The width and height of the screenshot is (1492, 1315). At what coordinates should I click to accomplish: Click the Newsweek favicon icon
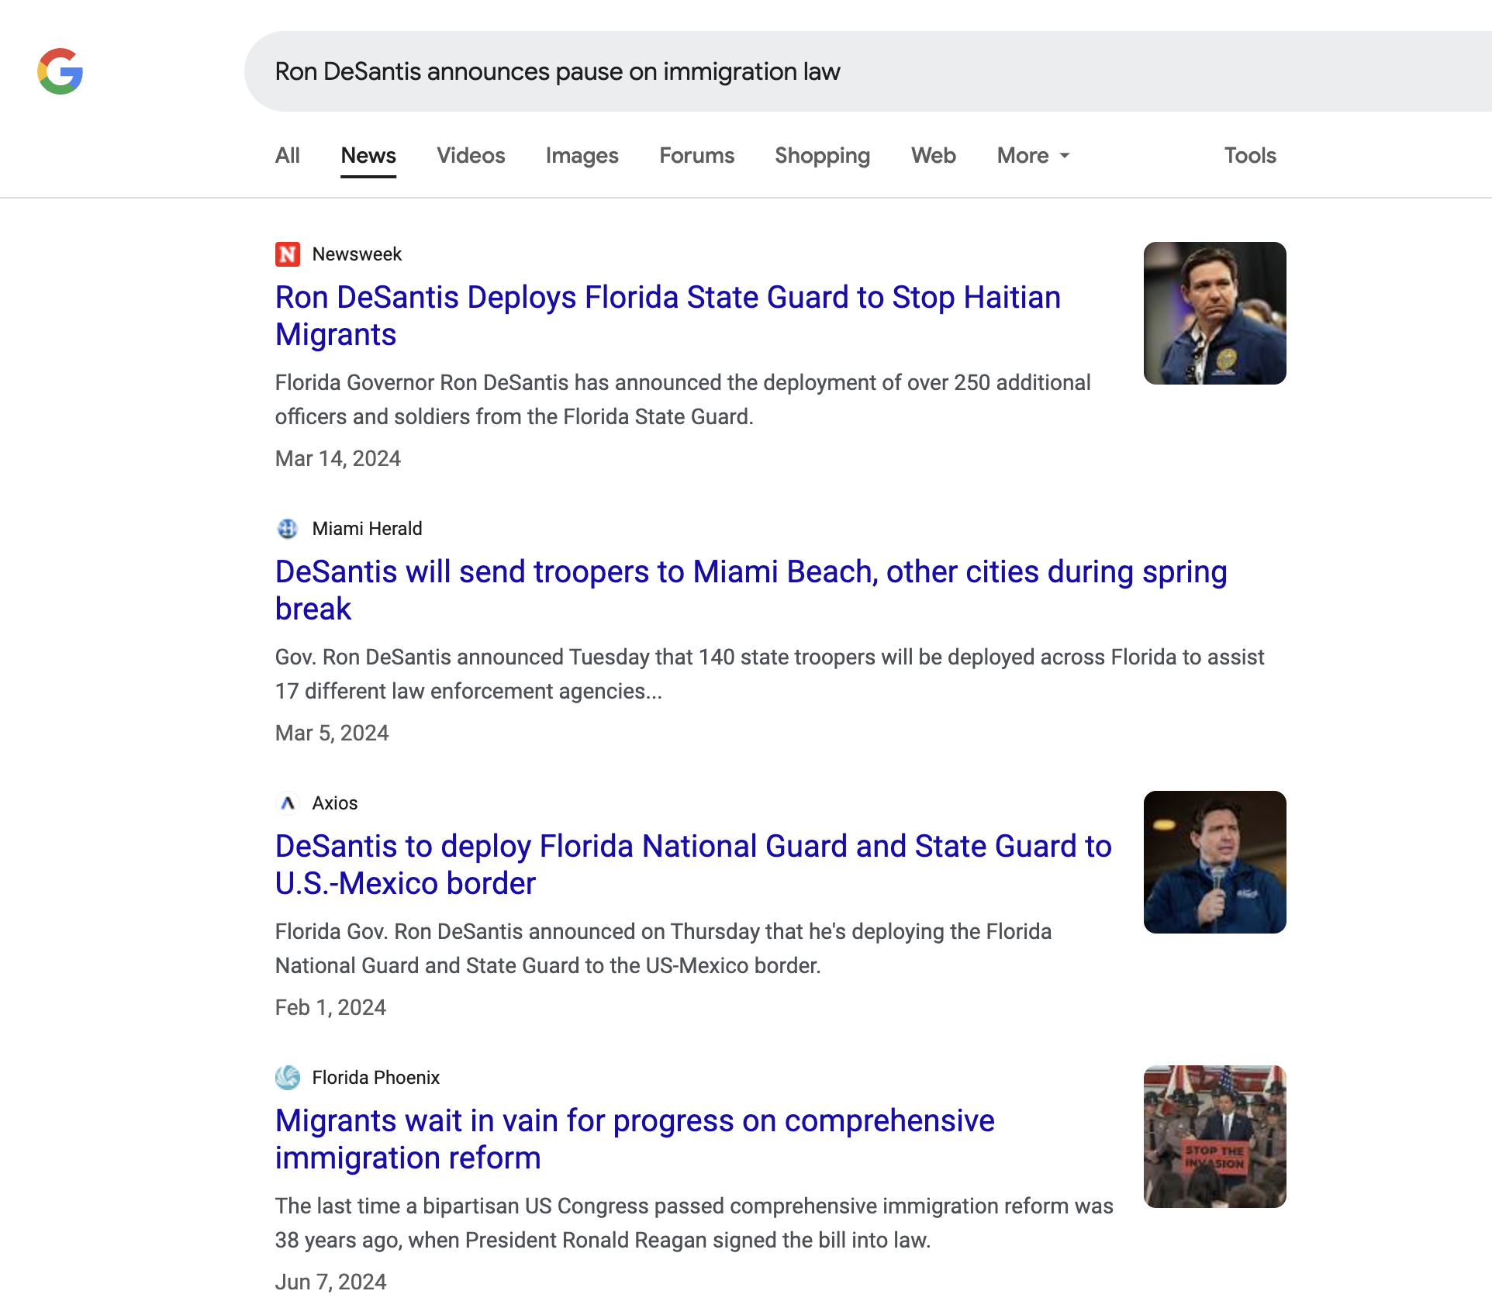click(288, 254)
